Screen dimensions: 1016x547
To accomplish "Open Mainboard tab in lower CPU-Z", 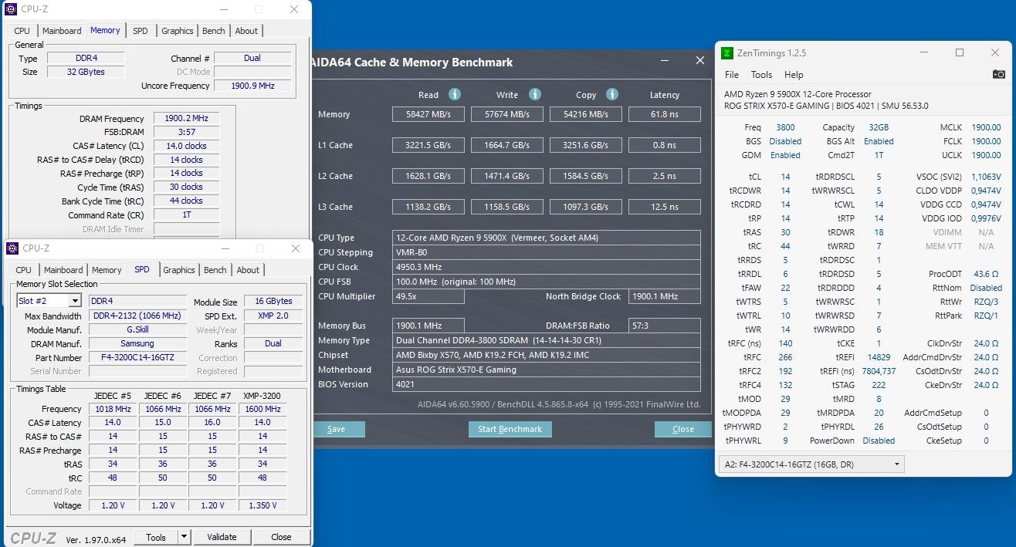I will [x=63, y=270].
